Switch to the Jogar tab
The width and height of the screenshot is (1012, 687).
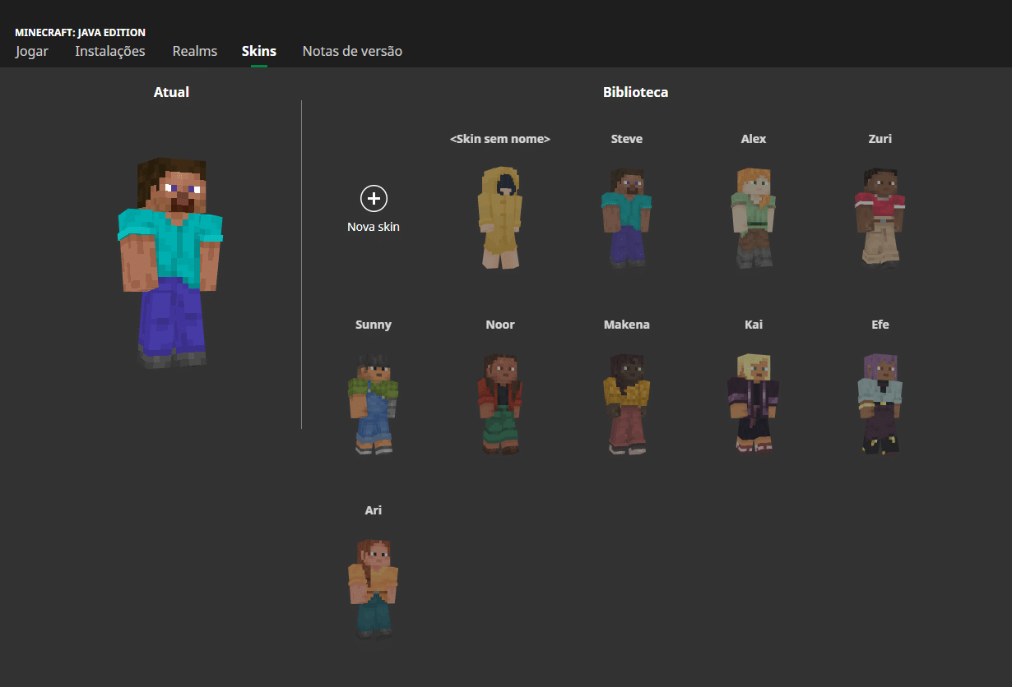click(x=31, y=51)
